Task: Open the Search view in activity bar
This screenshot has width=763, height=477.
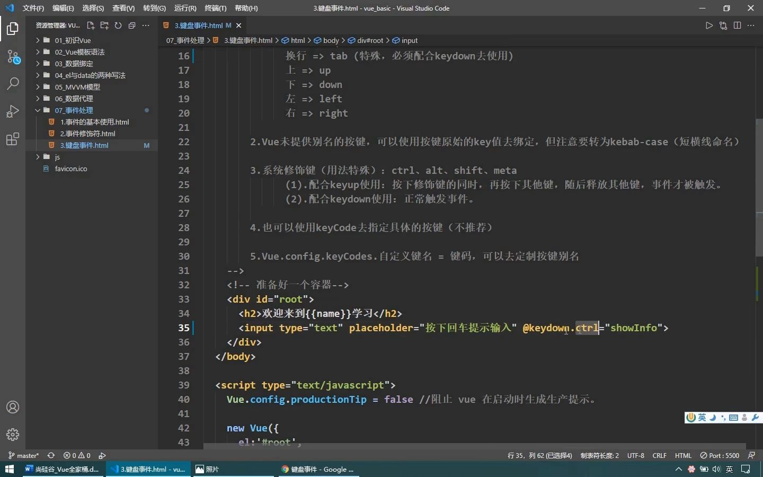Action: [x=13, y=84]
